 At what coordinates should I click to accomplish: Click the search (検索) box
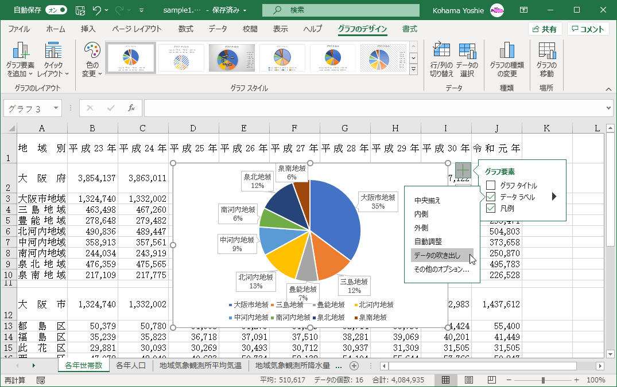341,10
